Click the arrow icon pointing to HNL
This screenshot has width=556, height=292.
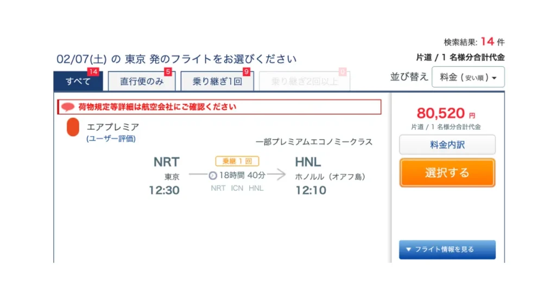pos(276,175)
